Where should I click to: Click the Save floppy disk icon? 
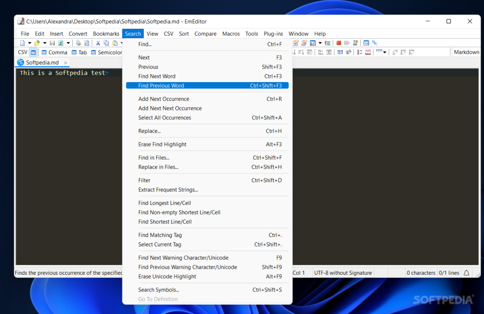click(52, 43)
